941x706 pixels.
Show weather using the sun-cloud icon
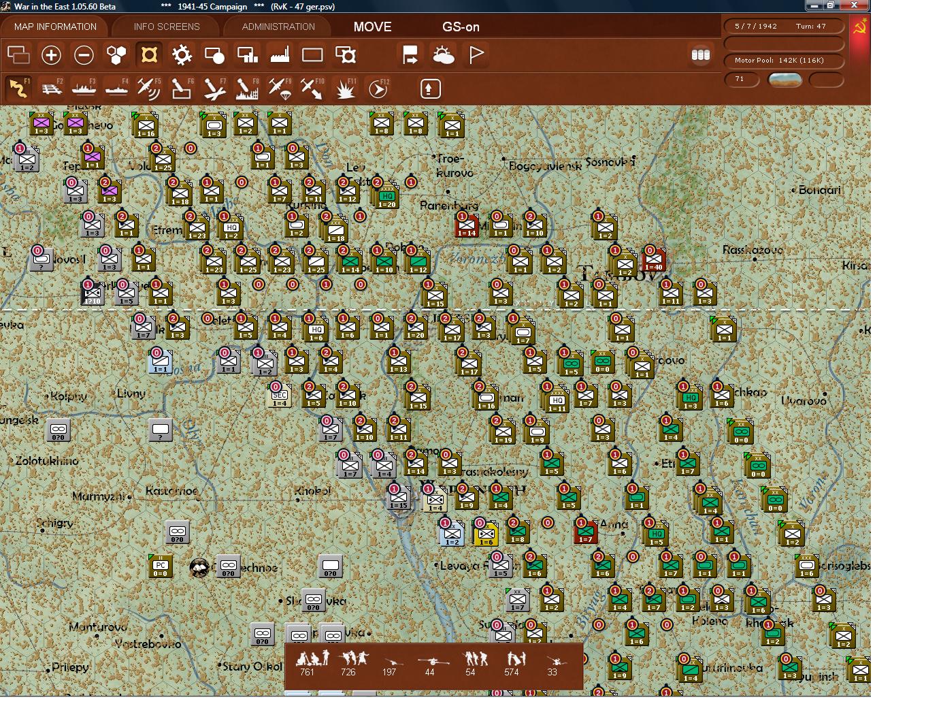[x=443, y=54]
